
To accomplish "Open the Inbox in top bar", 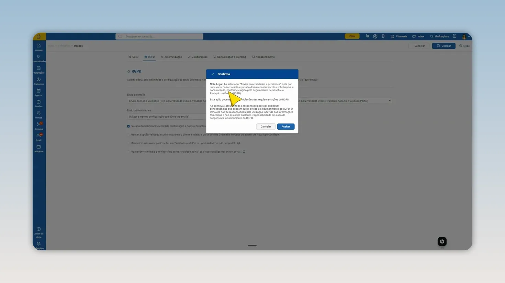I will click(x=418, y=36).
